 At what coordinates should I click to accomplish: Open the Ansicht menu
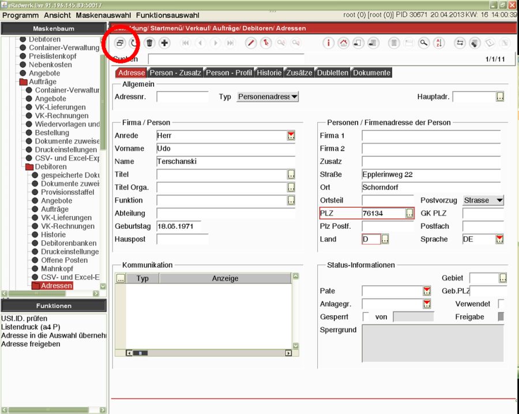57,15
